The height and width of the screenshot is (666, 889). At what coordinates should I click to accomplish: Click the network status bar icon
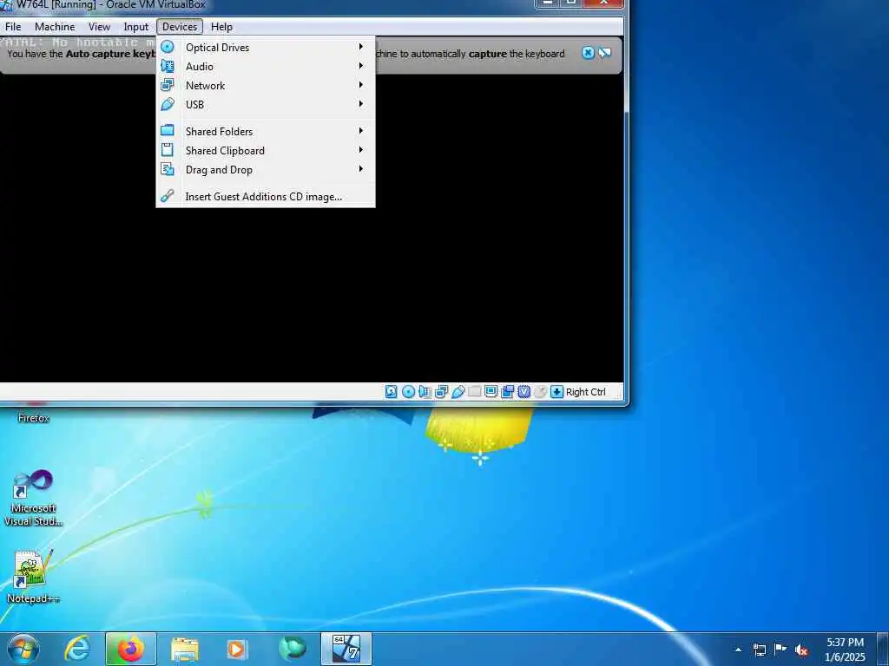coord(441,392)
